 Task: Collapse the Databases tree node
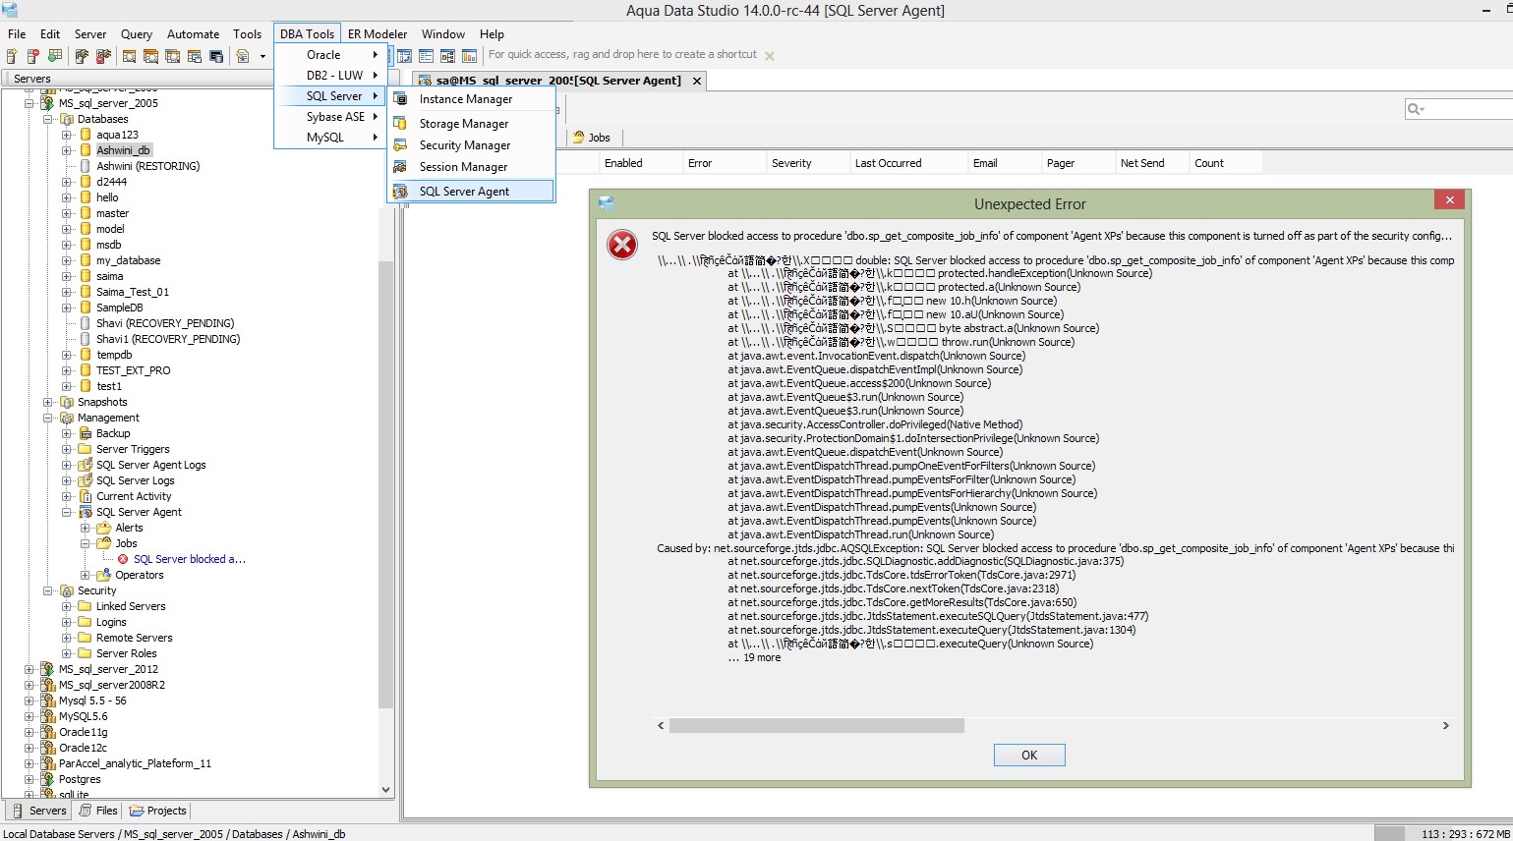pos(48,119)
